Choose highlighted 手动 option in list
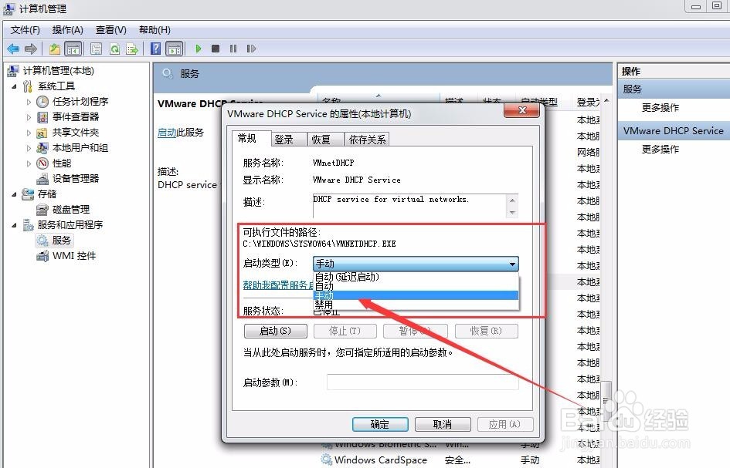This screenshot has height=468, width=730. click(416, 295)
